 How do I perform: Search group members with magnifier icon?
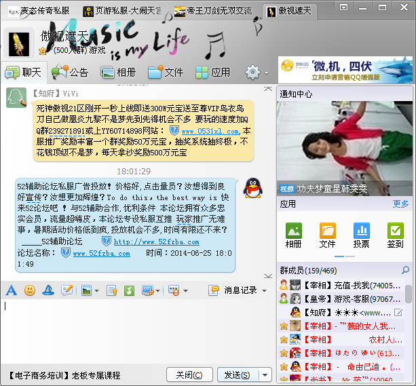405,270
